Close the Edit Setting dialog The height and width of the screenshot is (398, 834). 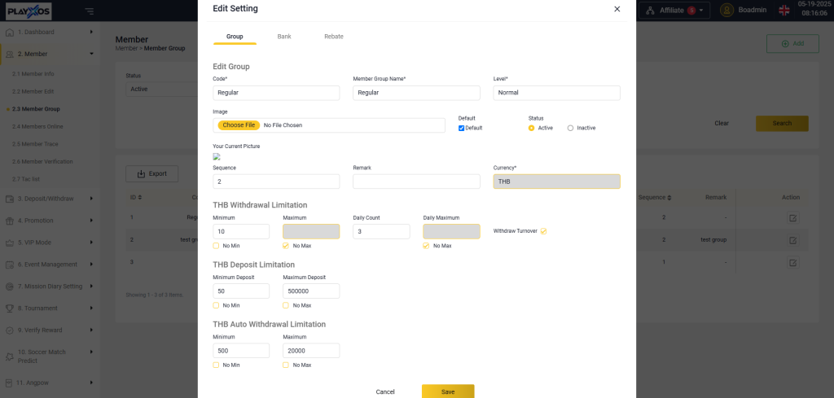[x=617, y=9]
